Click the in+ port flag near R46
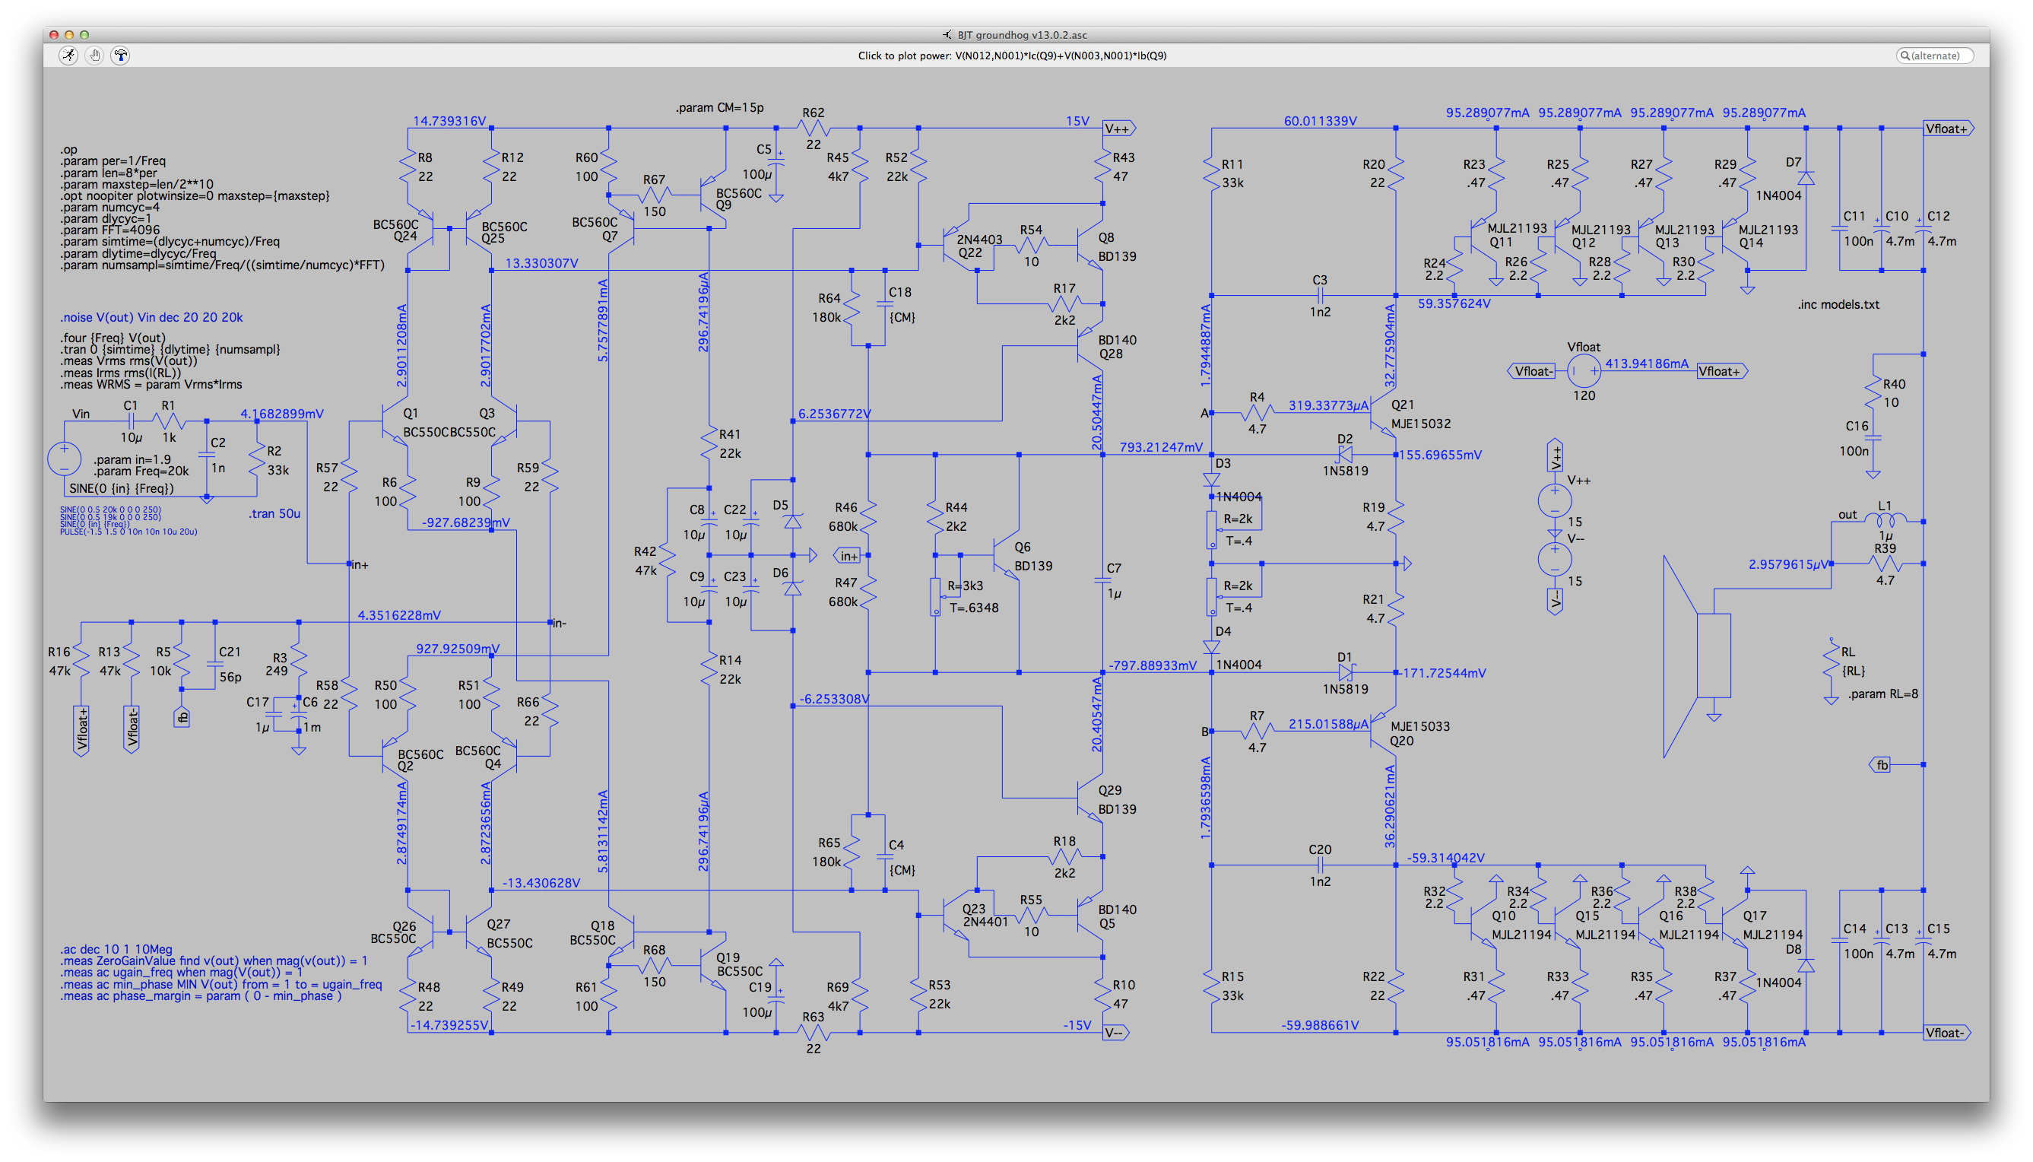2033x1162 pixels. (848, 555)
